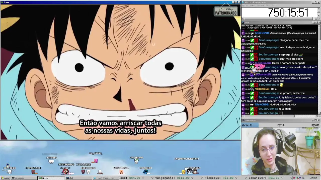Viewport: 321px width, 180px height.
Task: Click the red badge on 'ah pronto, emburrou' row
Action: (x=256, y=93)
